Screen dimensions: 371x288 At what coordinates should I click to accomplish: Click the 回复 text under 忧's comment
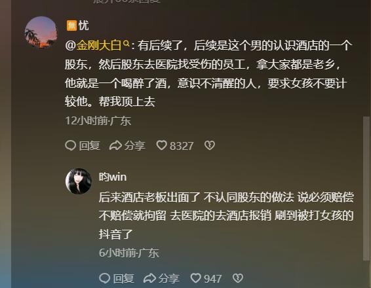(89, 145)
